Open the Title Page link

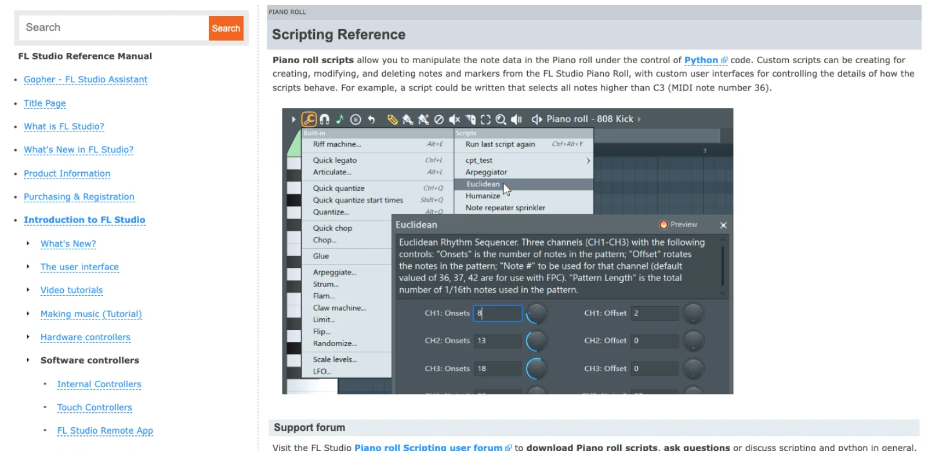click(x=45, y=103)
